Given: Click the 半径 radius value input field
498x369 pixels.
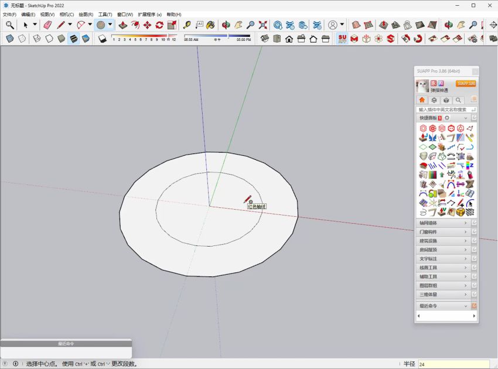Looking at the screenshot, I should pyautogui.click(x=453, y=364).
